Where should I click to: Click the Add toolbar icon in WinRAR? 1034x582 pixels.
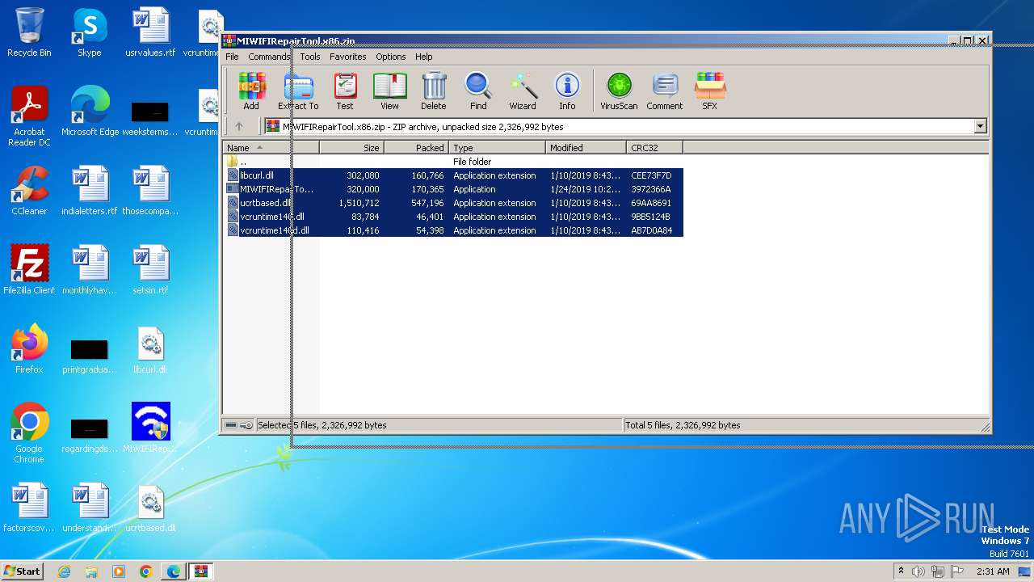coord(251,91)
